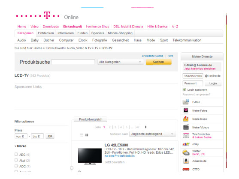Image resolution: width=239 pixels, height=179 pixels.
Task: Open the Angebote aufsteigend sort dropdown
Action: pos(152,134)
